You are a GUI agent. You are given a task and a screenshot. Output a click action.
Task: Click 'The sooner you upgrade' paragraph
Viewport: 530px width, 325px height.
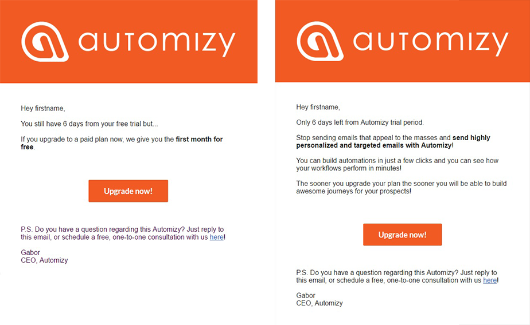tap(401, 188)
